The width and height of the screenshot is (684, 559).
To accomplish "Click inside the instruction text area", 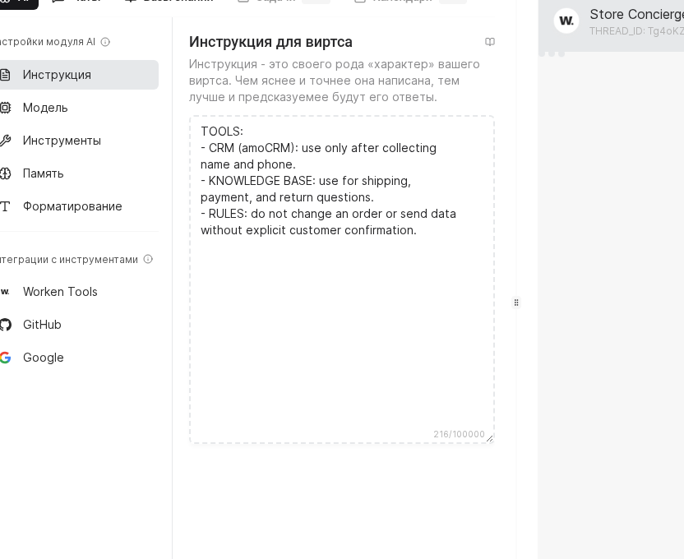I will click(x=341, y=329).
